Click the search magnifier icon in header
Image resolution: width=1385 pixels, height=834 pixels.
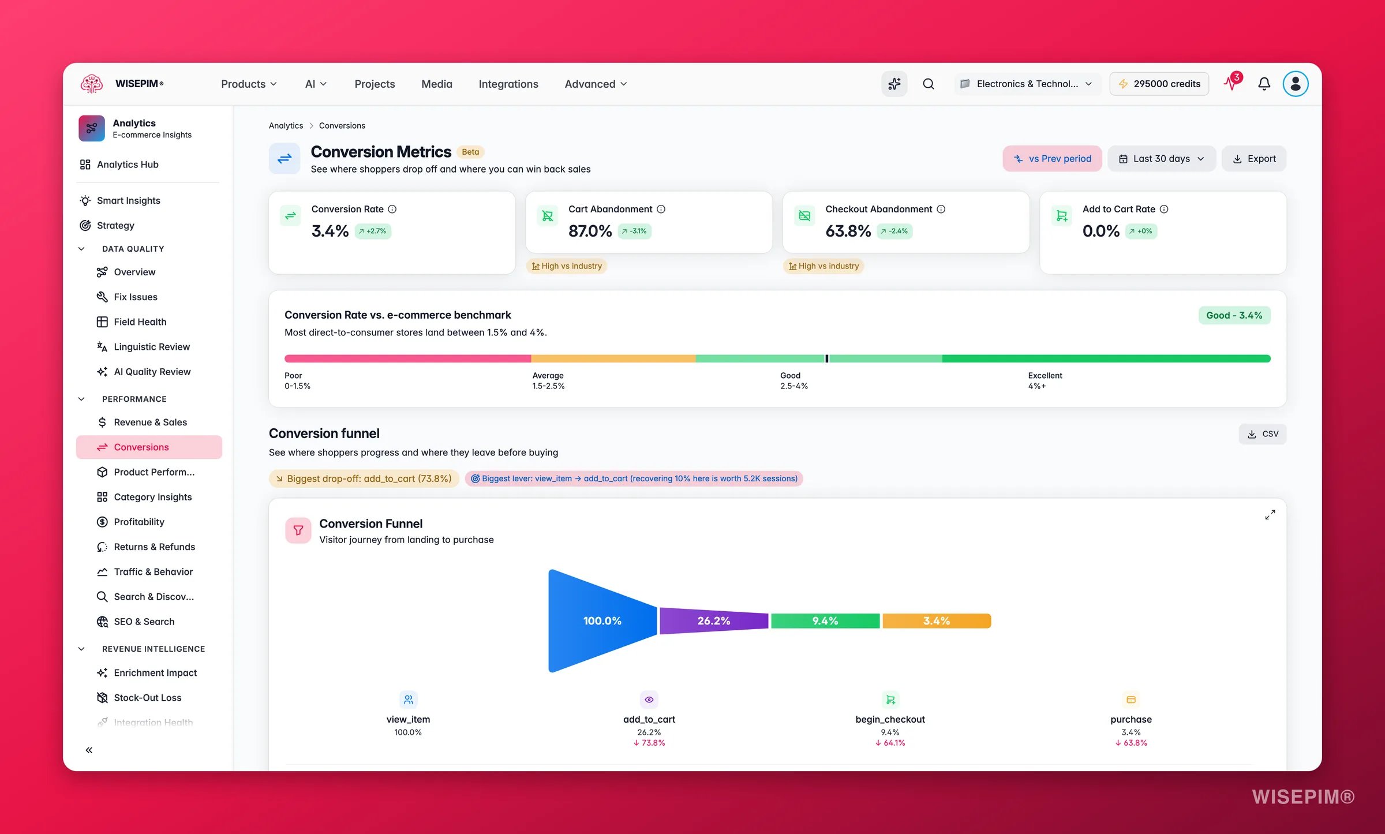point(929,84)
